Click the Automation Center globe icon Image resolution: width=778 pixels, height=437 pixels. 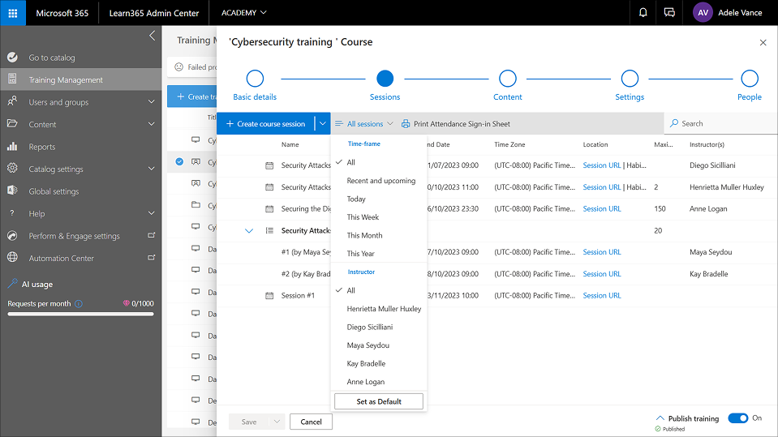pyautogui.click(x=12, y=258)
